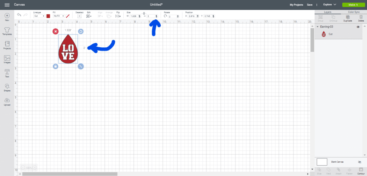Image resolution: width=367 pixels, height=176 pixels.
Task: Toggle the size aspect ratio lock
Action: 144,13
